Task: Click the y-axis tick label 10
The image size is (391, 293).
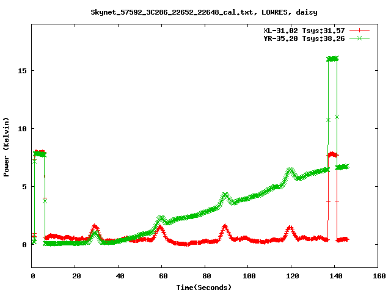Action: tap(22, 129)
